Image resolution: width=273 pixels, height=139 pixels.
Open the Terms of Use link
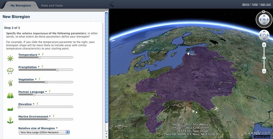(x=262, y=137)
